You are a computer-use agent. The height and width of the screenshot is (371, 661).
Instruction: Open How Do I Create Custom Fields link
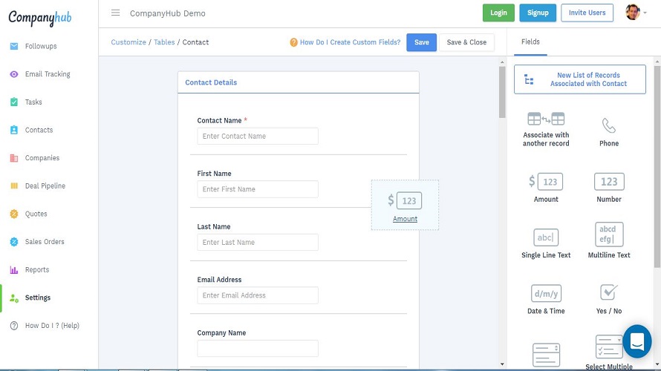350,42
